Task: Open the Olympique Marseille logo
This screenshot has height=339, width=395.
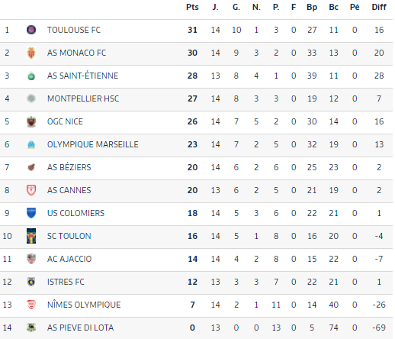Action: point(31,144)
